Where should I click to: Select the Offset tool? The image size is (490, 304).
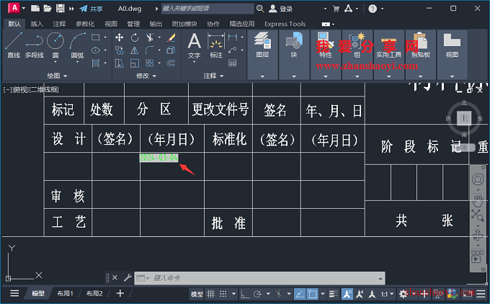coord(171,63)
